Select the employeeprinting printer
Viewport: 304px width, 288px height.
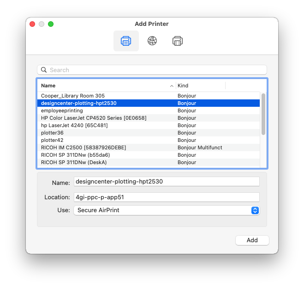(149, 110)
